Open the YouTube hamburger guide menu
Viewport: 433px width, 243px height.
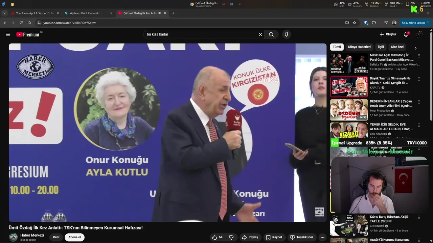8,34
